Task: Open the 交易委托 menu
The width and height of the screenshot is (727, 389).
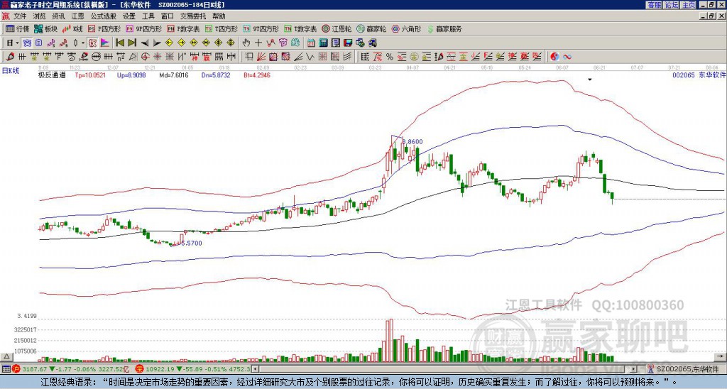Action: click(x=193, y=16)
